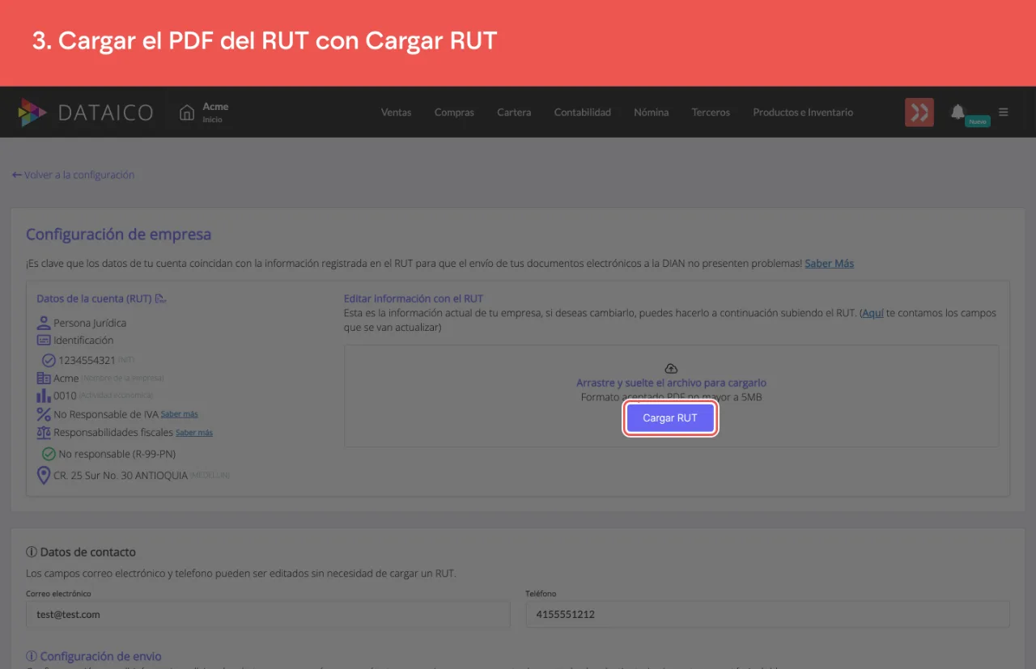Screen dimensions: 1036x669
Task: Click the cloud upload icon
Action: pos(671,369)
